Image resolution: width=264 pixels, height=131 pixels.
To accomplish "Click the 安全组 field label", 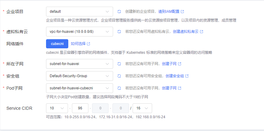I will click(13, 76).
